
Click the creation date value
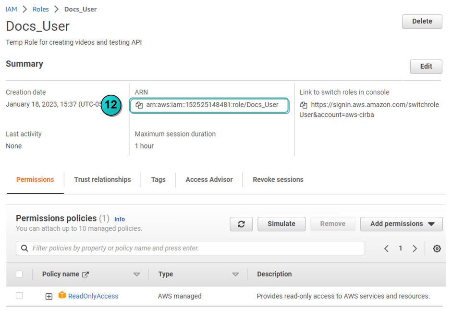tap(54, 104)
